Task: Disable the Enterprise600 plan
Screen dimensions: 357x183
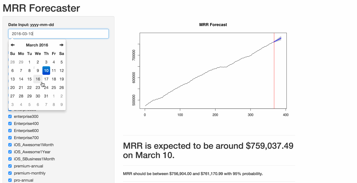Action: (x=10, y=131)
